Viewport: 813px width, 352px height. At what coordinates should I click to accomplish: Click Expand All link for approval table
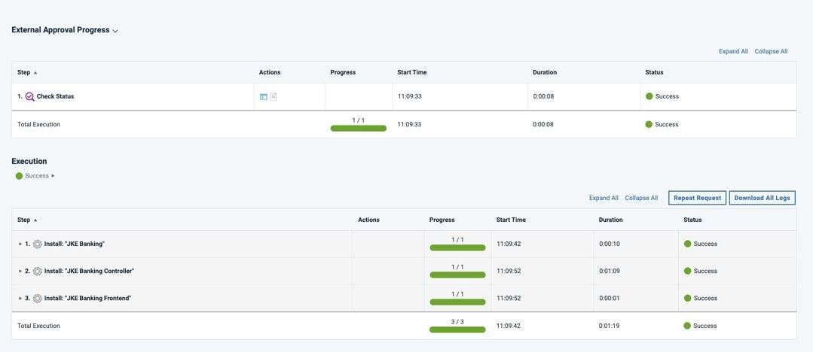[733, 51]
